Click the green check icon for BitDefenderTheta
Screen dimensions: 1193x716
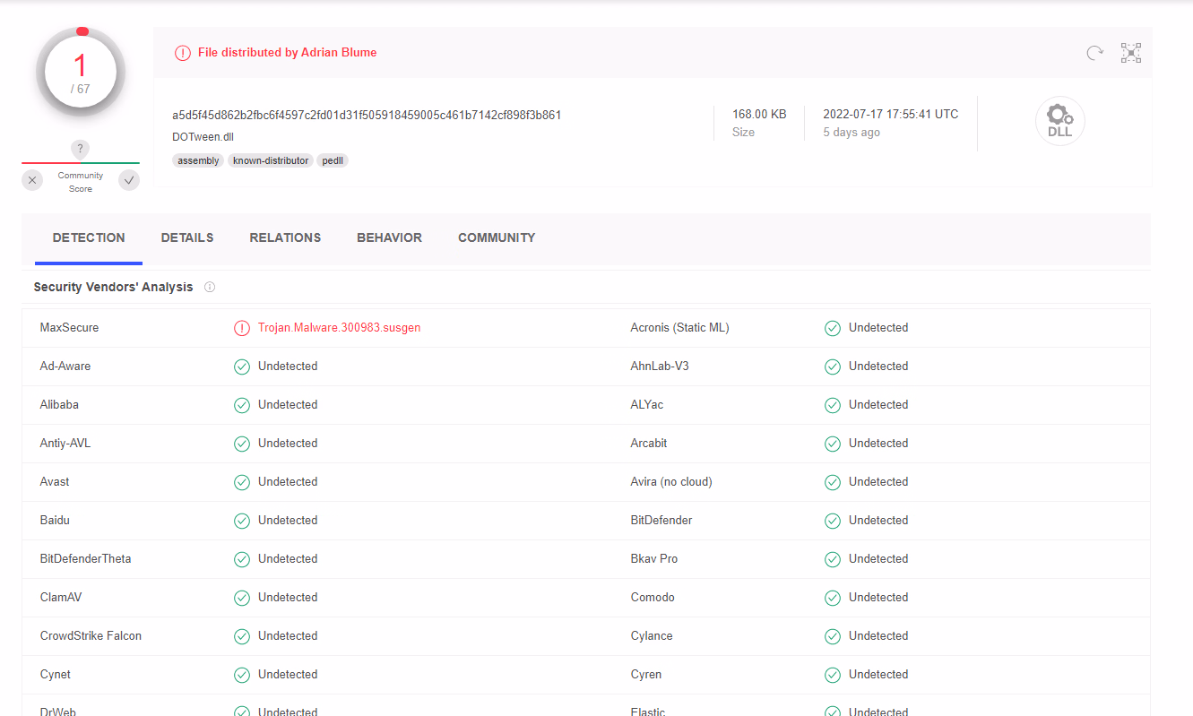tap(242, 559)
